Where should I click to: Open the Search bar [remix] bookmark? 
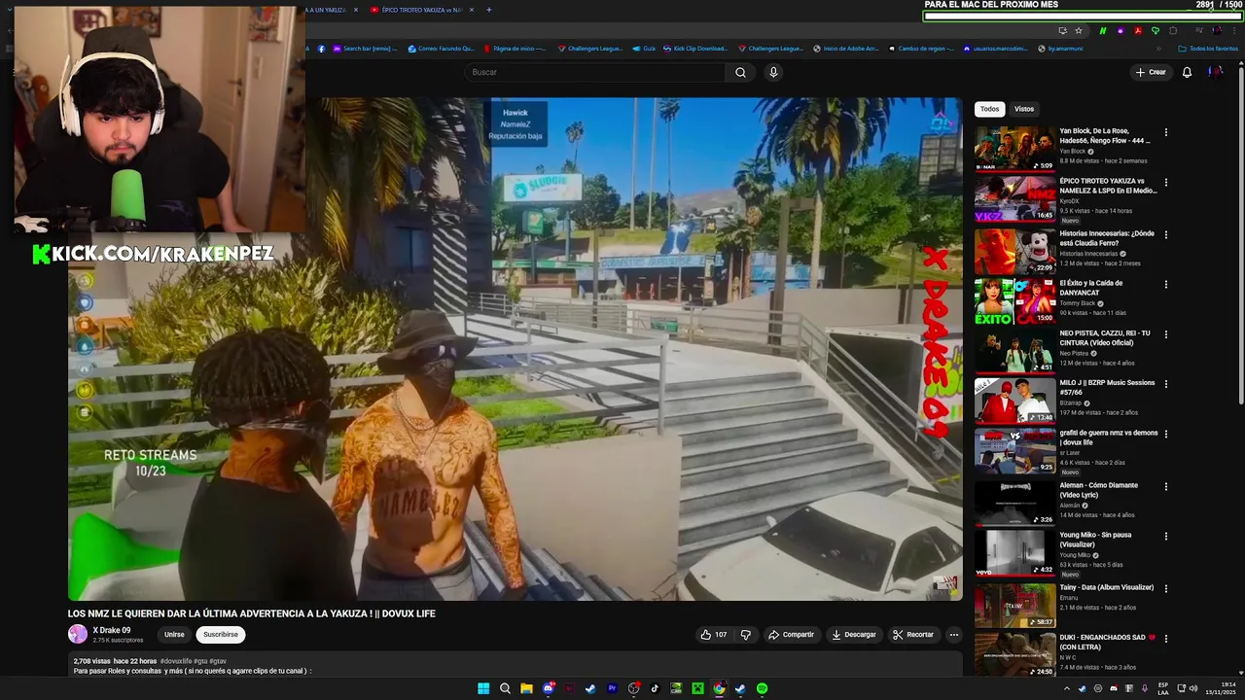point(365,49)
